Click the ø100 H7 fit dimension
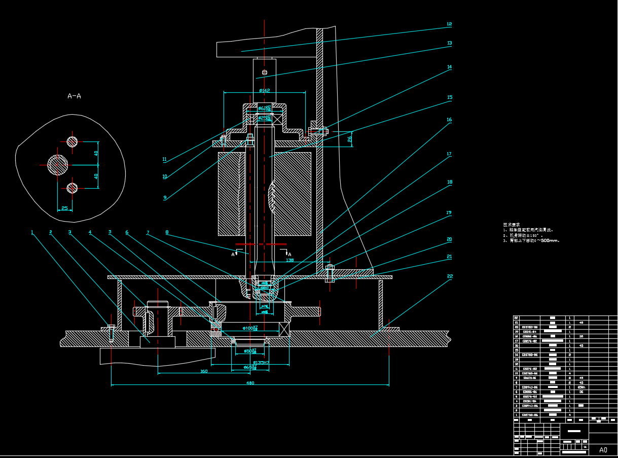This screenshot has height=458, width=618. click(x=250, y=328)
